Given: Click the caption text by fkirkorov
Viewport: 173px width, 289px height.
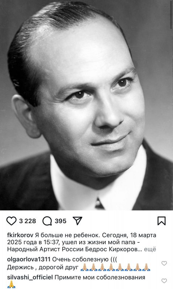Looking at the screenshot, I should [x=81, y=242].
